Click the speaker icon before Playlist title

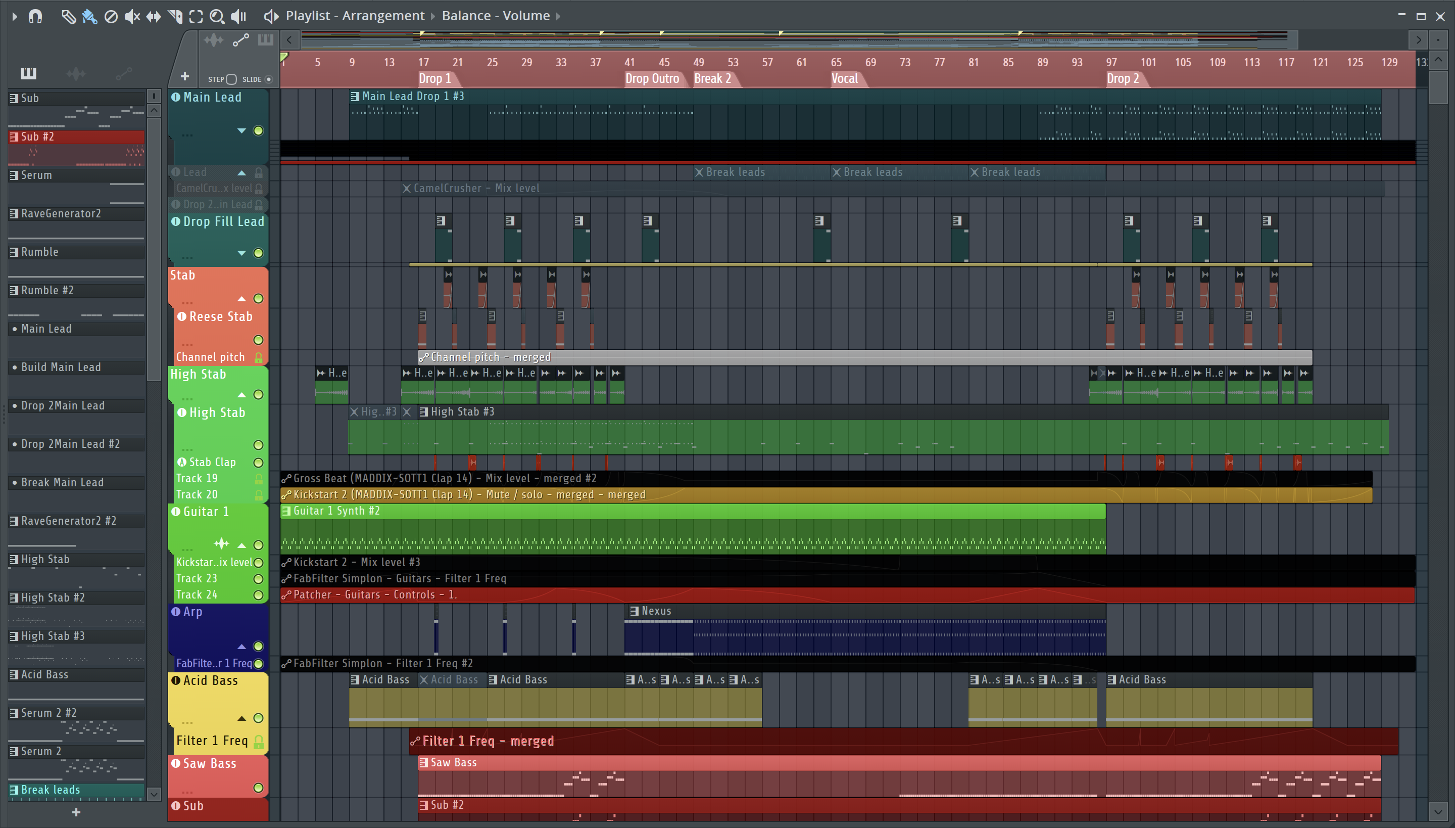(x=271, y=17)
